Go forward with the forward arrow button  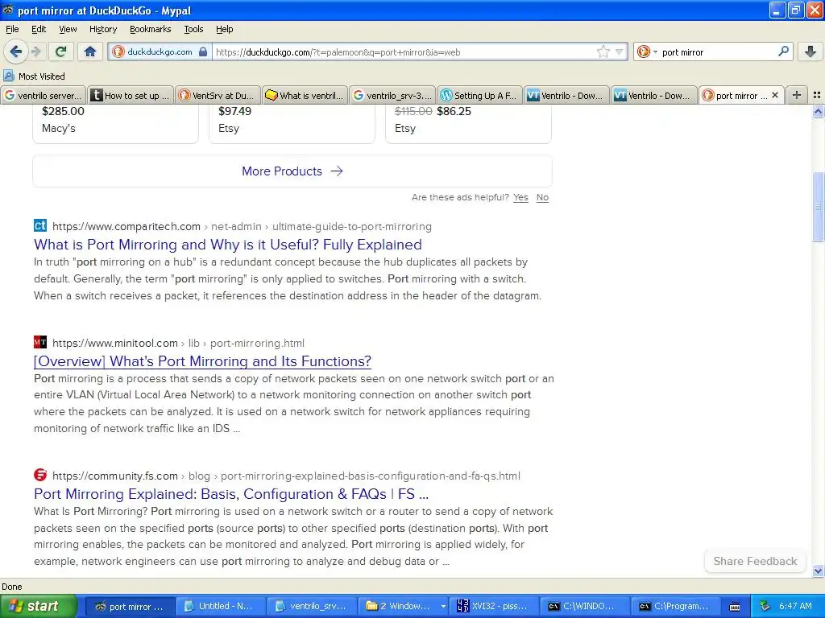[x=35, y=51]
